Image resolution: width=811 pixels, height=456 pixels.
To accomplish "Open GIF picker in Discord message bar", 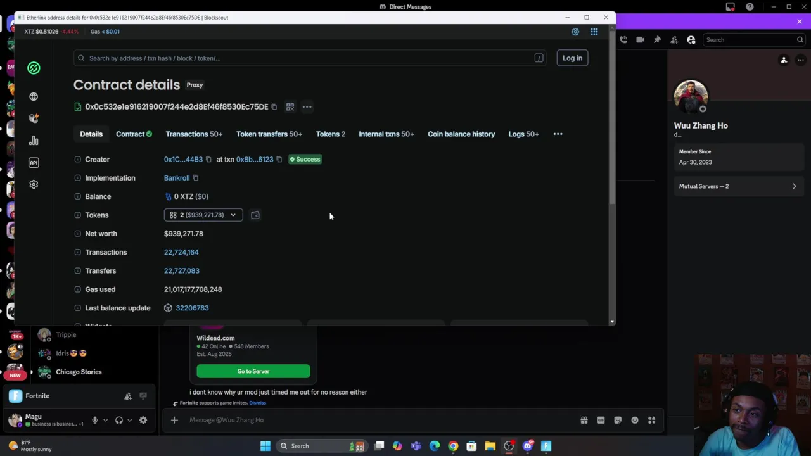I will click(x=601, y=420).
